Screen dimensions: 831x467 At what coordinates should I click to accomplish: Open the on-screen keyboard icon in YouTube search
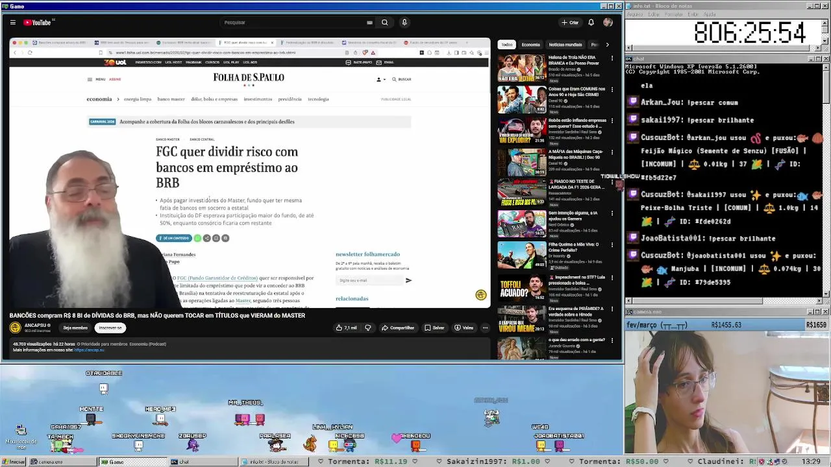369,22
